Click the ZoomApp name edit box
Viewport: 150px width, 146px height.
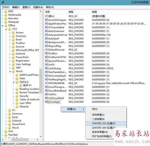[54, 102]
